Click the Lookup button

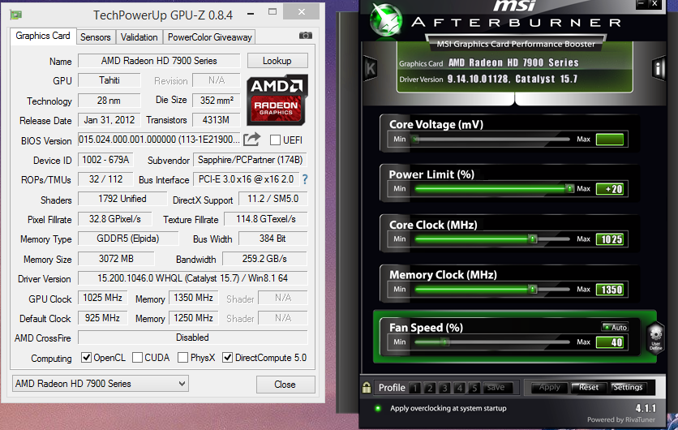(277, 61)
